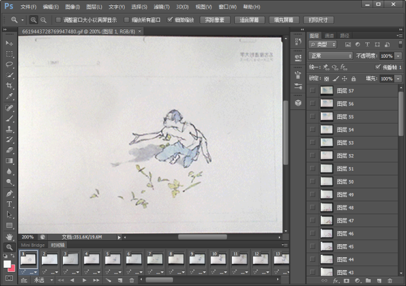Open the 图像(I) menu

click(72, 7)
